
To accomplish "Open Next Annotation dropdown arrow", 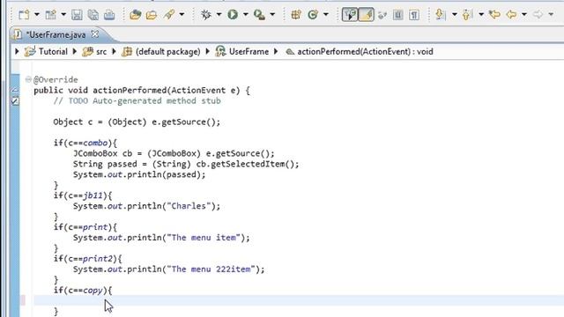I will point(455,15).
